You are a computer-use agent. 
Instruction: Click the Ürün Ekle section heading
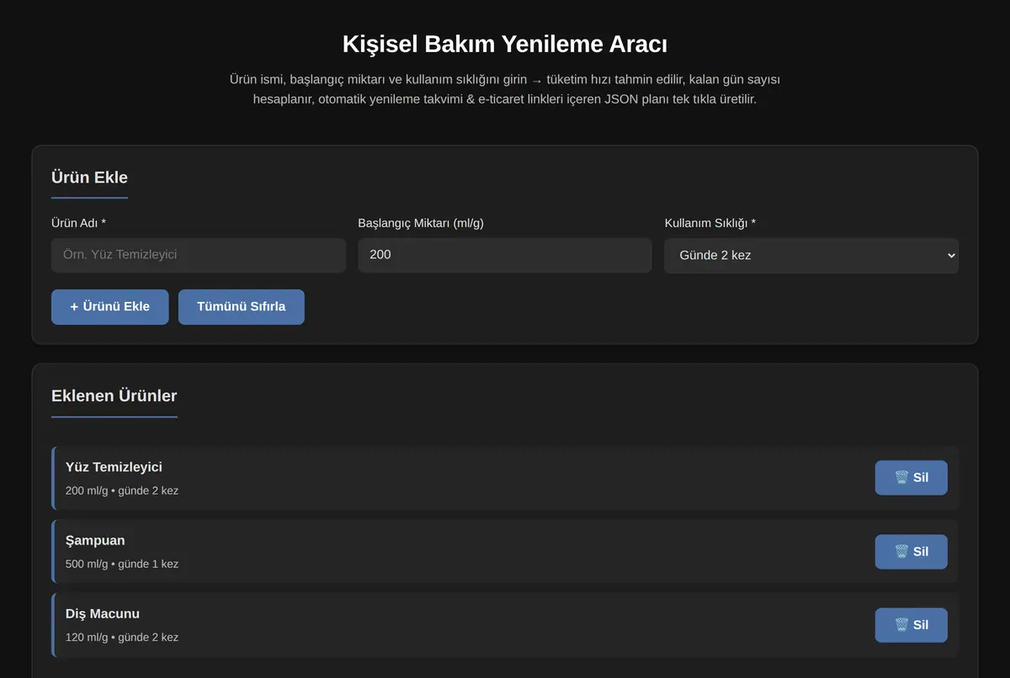[x=89, y=177]
